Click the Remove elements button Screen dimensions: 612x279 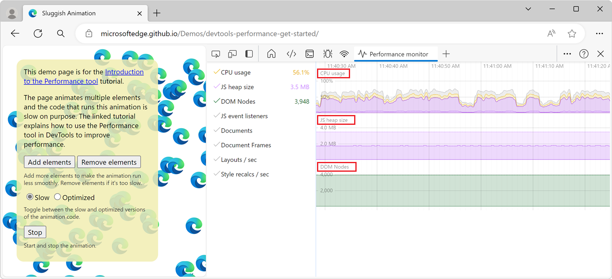point(109,162)
